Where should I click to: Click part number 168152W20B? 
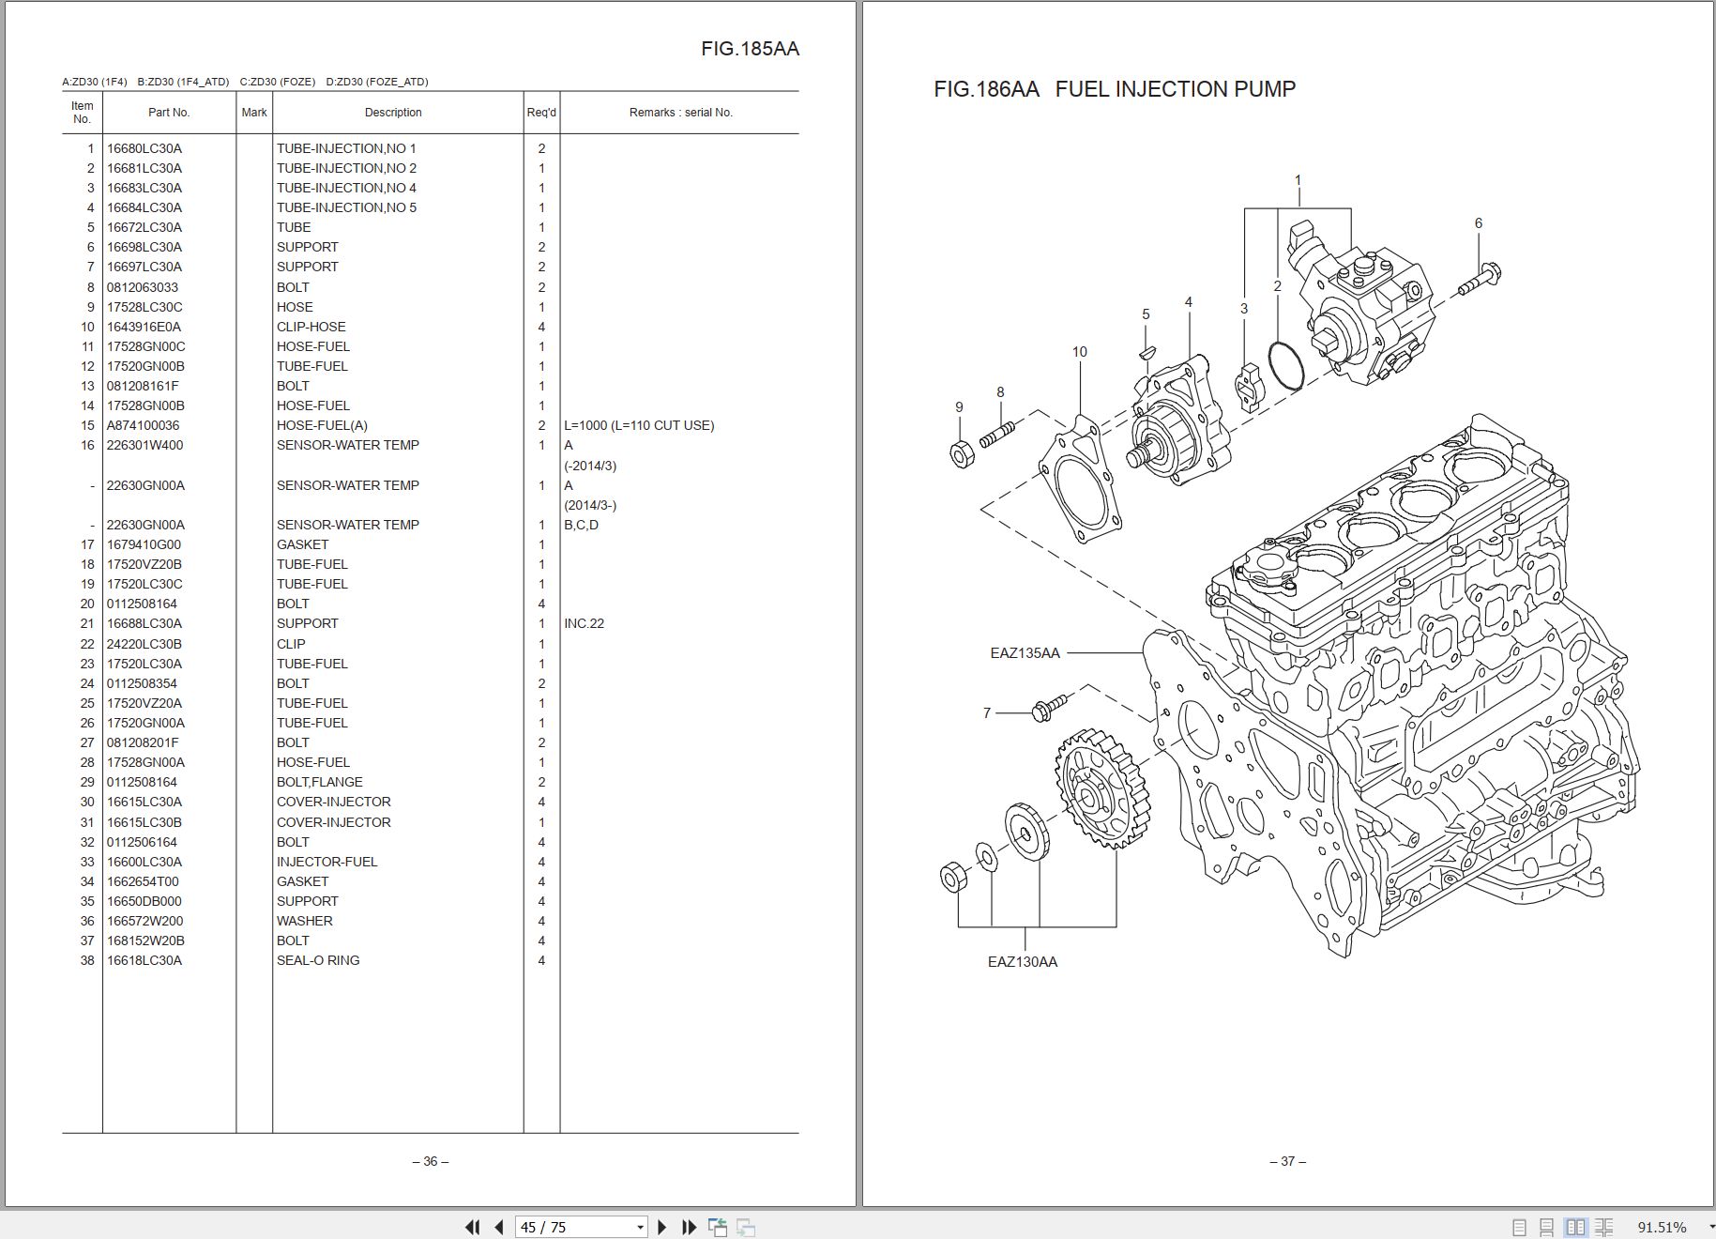click(145, 941)
